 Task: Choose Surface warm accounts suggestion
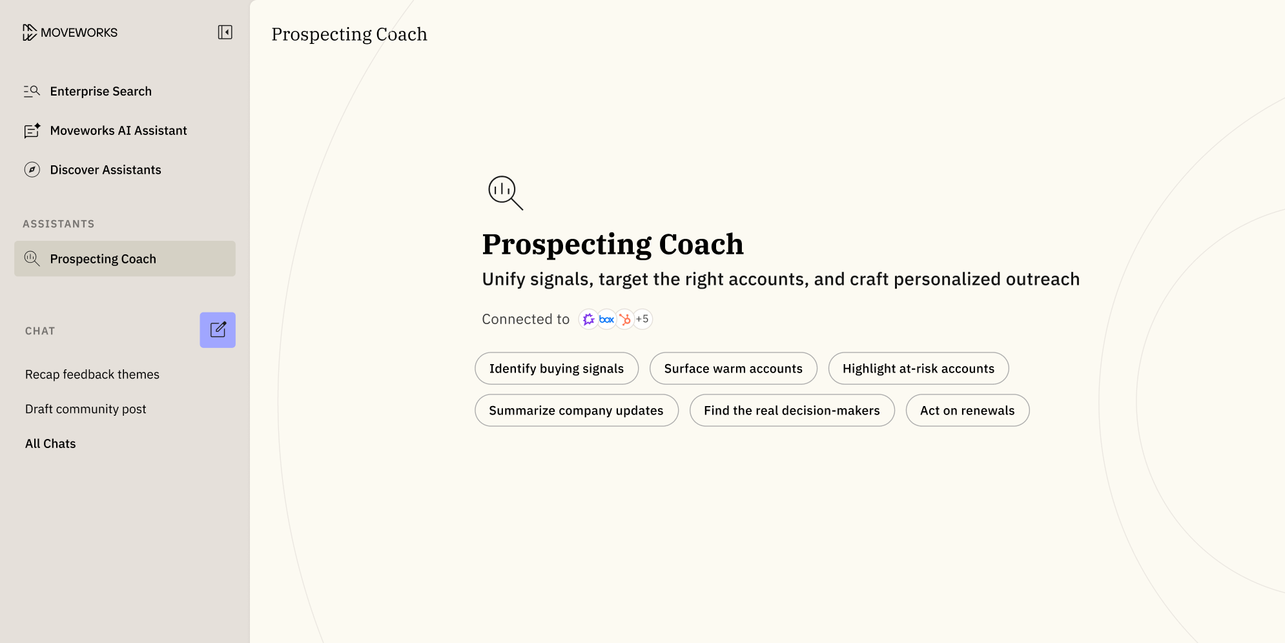(733, 369)
